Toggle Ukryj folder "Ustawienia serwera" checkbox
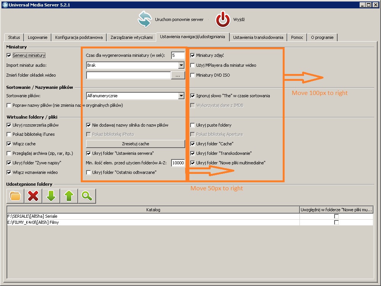381x286 pixels. coord(88,153)
